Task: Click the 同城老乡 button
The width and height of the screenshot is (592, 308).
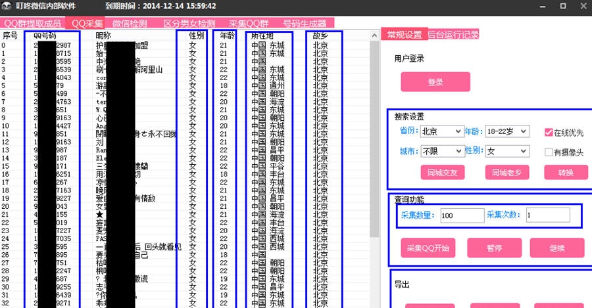Action: pyautogui.click(x=506, y=173)
